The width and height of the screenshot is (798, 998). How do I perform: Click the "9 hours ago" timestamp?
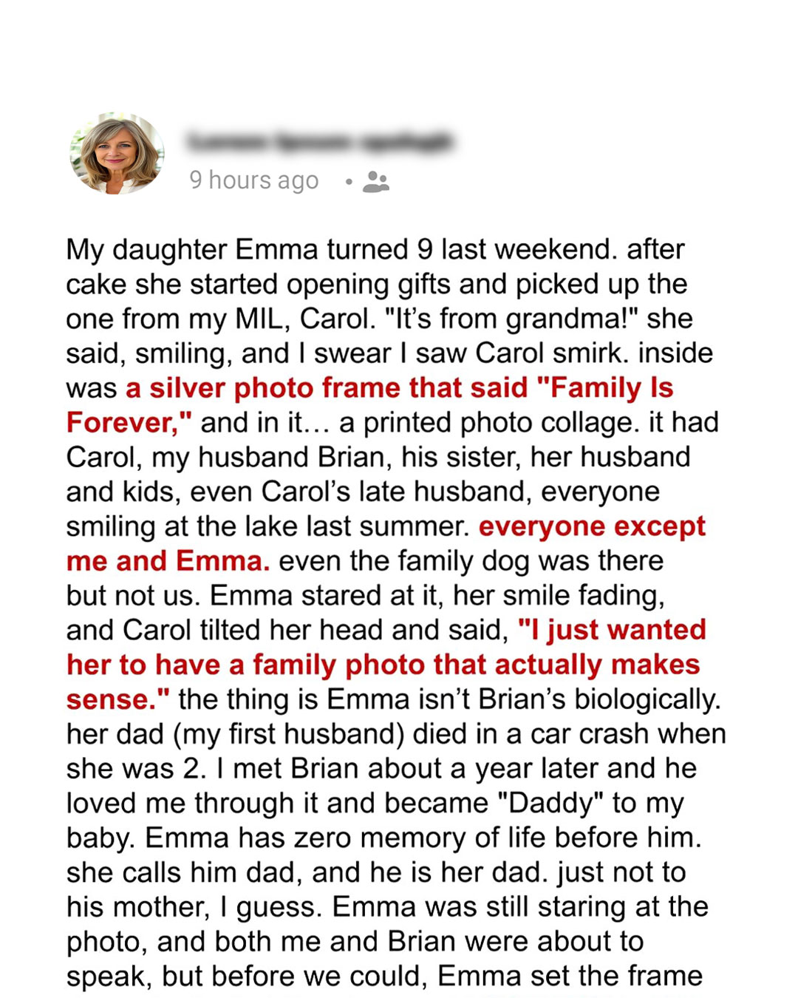[254, 180]
